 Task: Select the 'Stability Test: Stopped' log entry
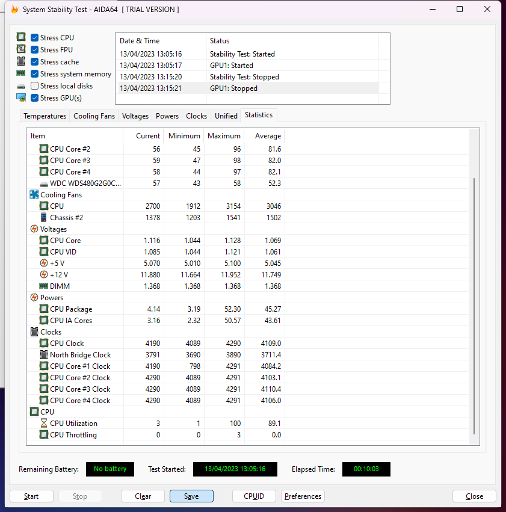point(247,77)
